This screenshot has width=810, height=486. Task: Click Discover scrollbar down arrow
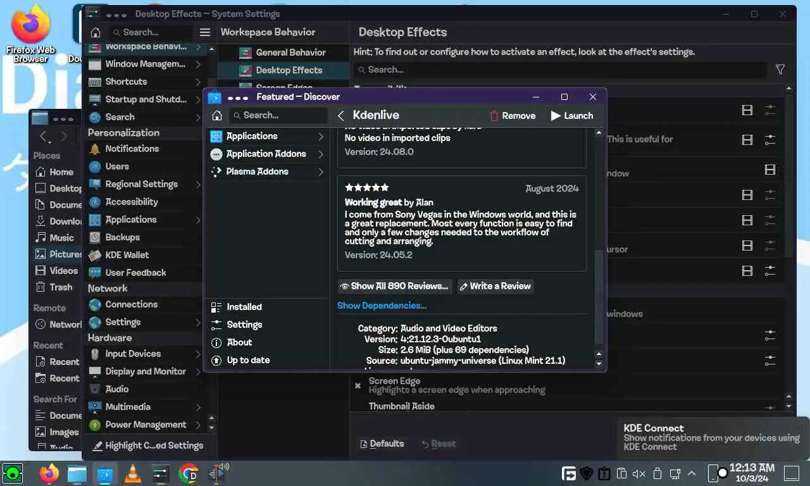coord(599,364)
